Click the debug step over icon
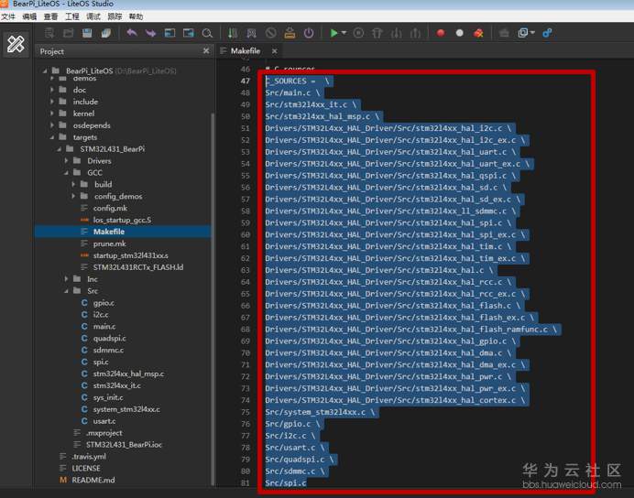Image resolution: width=634 pixels, height=498 pixels. (x=377, y=33)
